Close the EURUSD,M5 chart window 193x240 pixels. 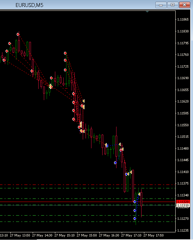[x=184, y=5]
